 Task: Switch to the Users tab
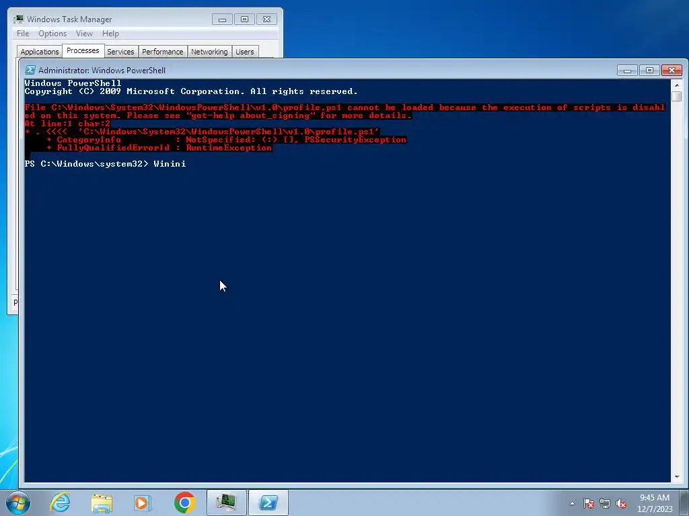pyautogui.click(x=245, y=52)
